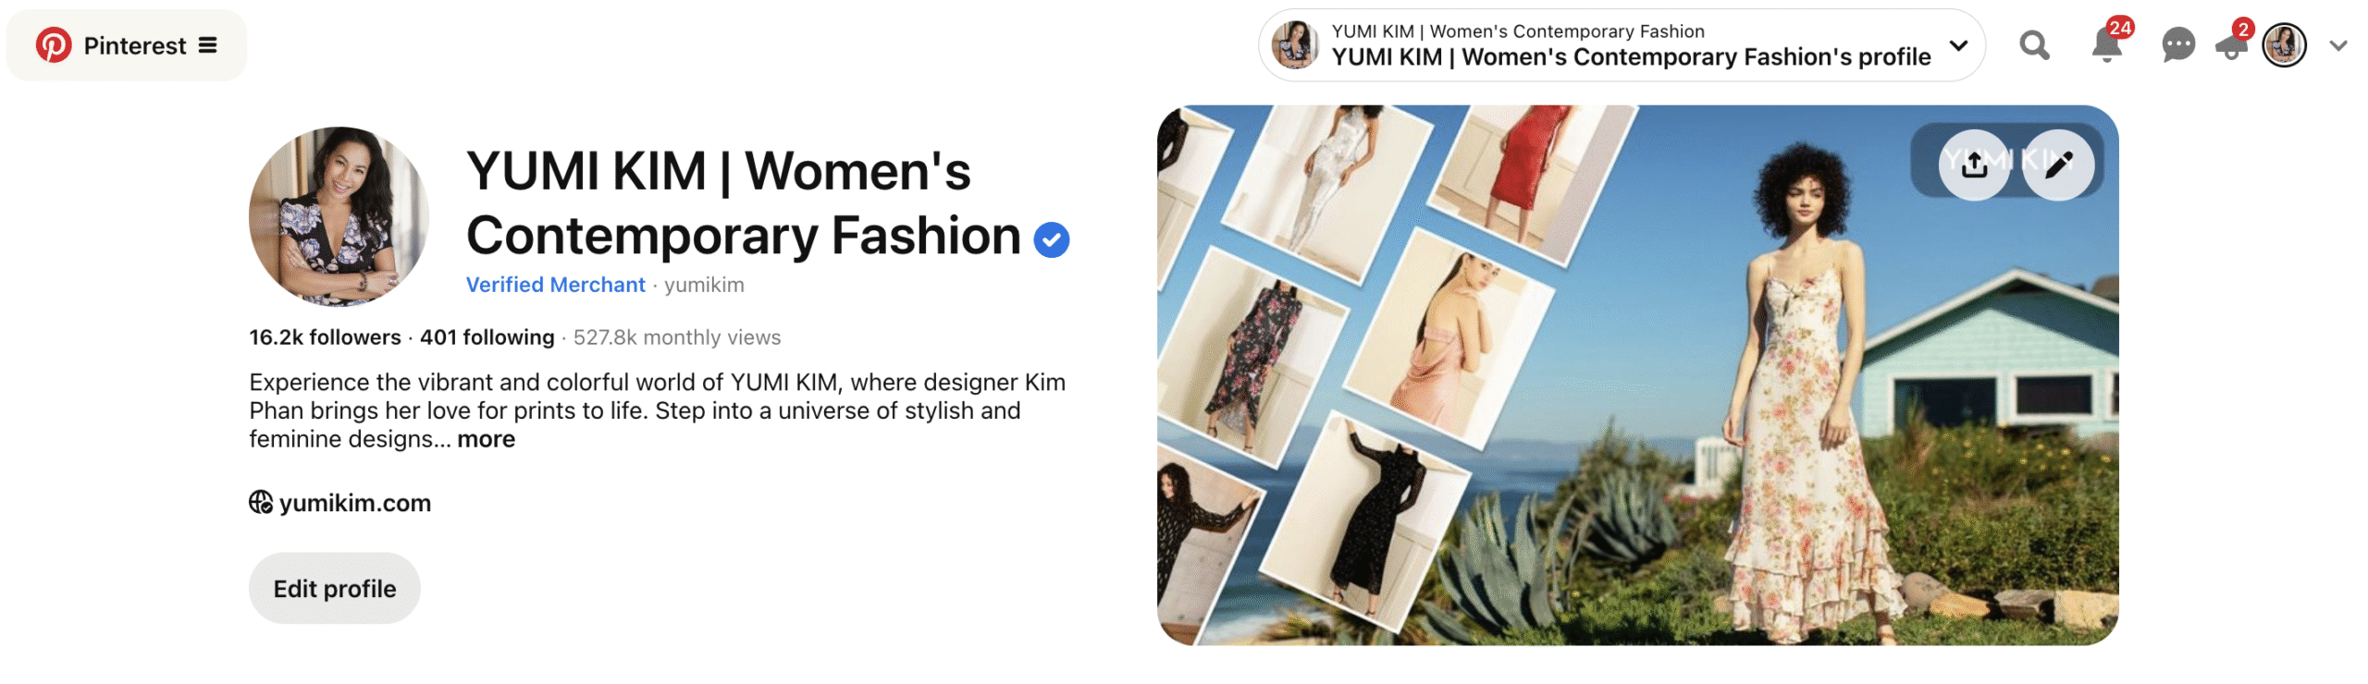This screenshot has height=684, width=2368.
Task: Open the messages chat bubble icon
Action: pyautogui.click(x=2178, y=45)
